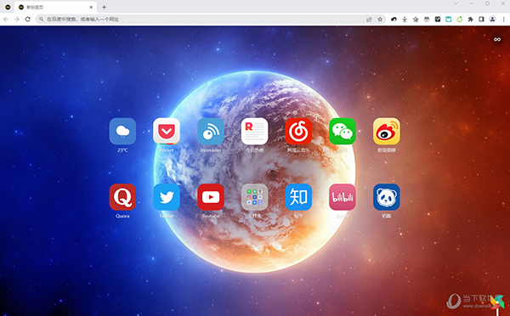This screenshot has width=510, height=316.
Task: Open the WeChat green icon
Action: (343, 132)
